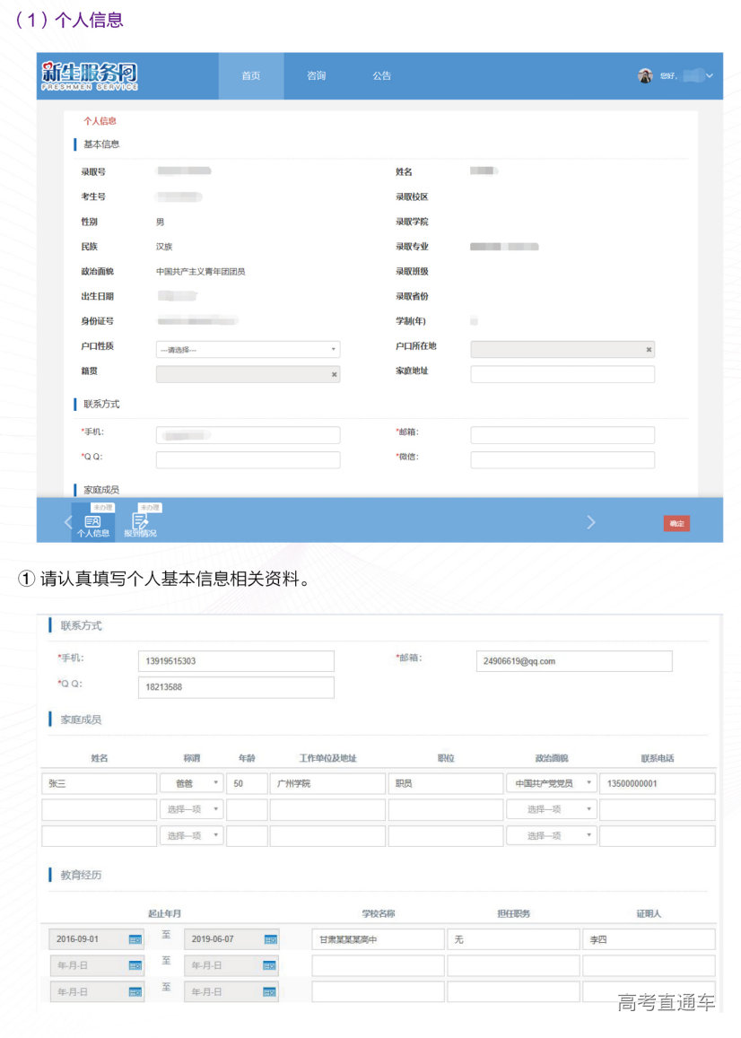Switch to the 首页 tab

tap(250, 76)
